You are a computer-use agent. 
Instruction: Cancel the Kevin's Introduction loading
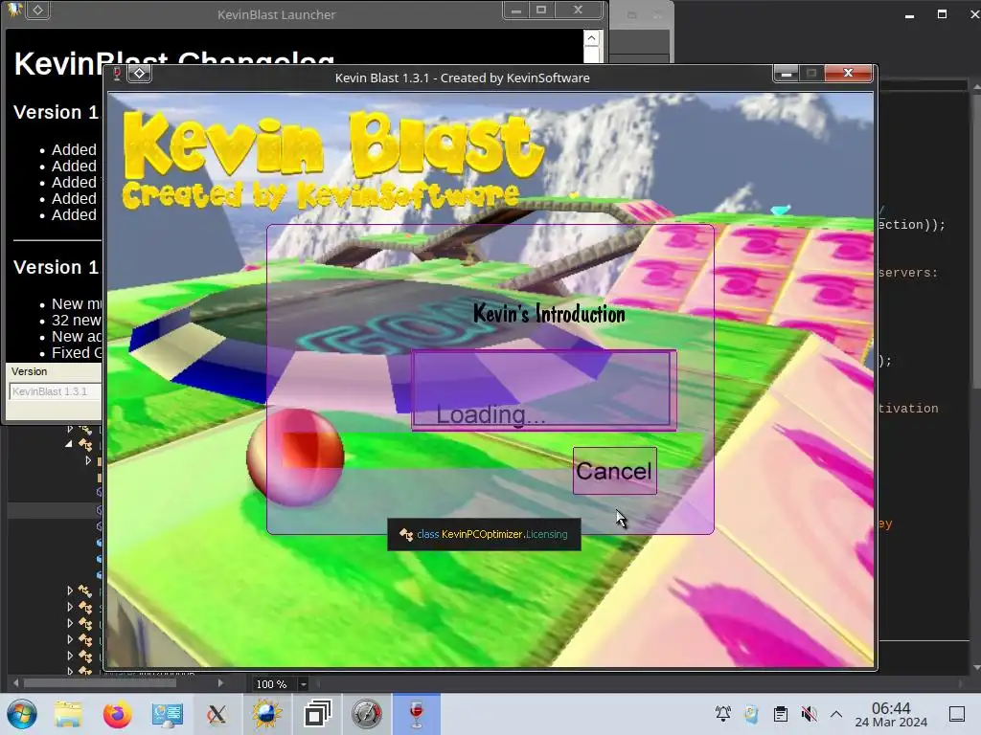coord(614,471)
